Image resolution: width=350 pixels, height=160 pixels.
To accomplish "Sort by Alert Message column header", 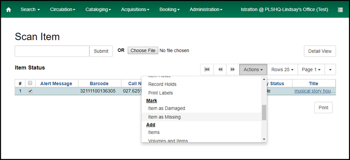I will point(56,84).
